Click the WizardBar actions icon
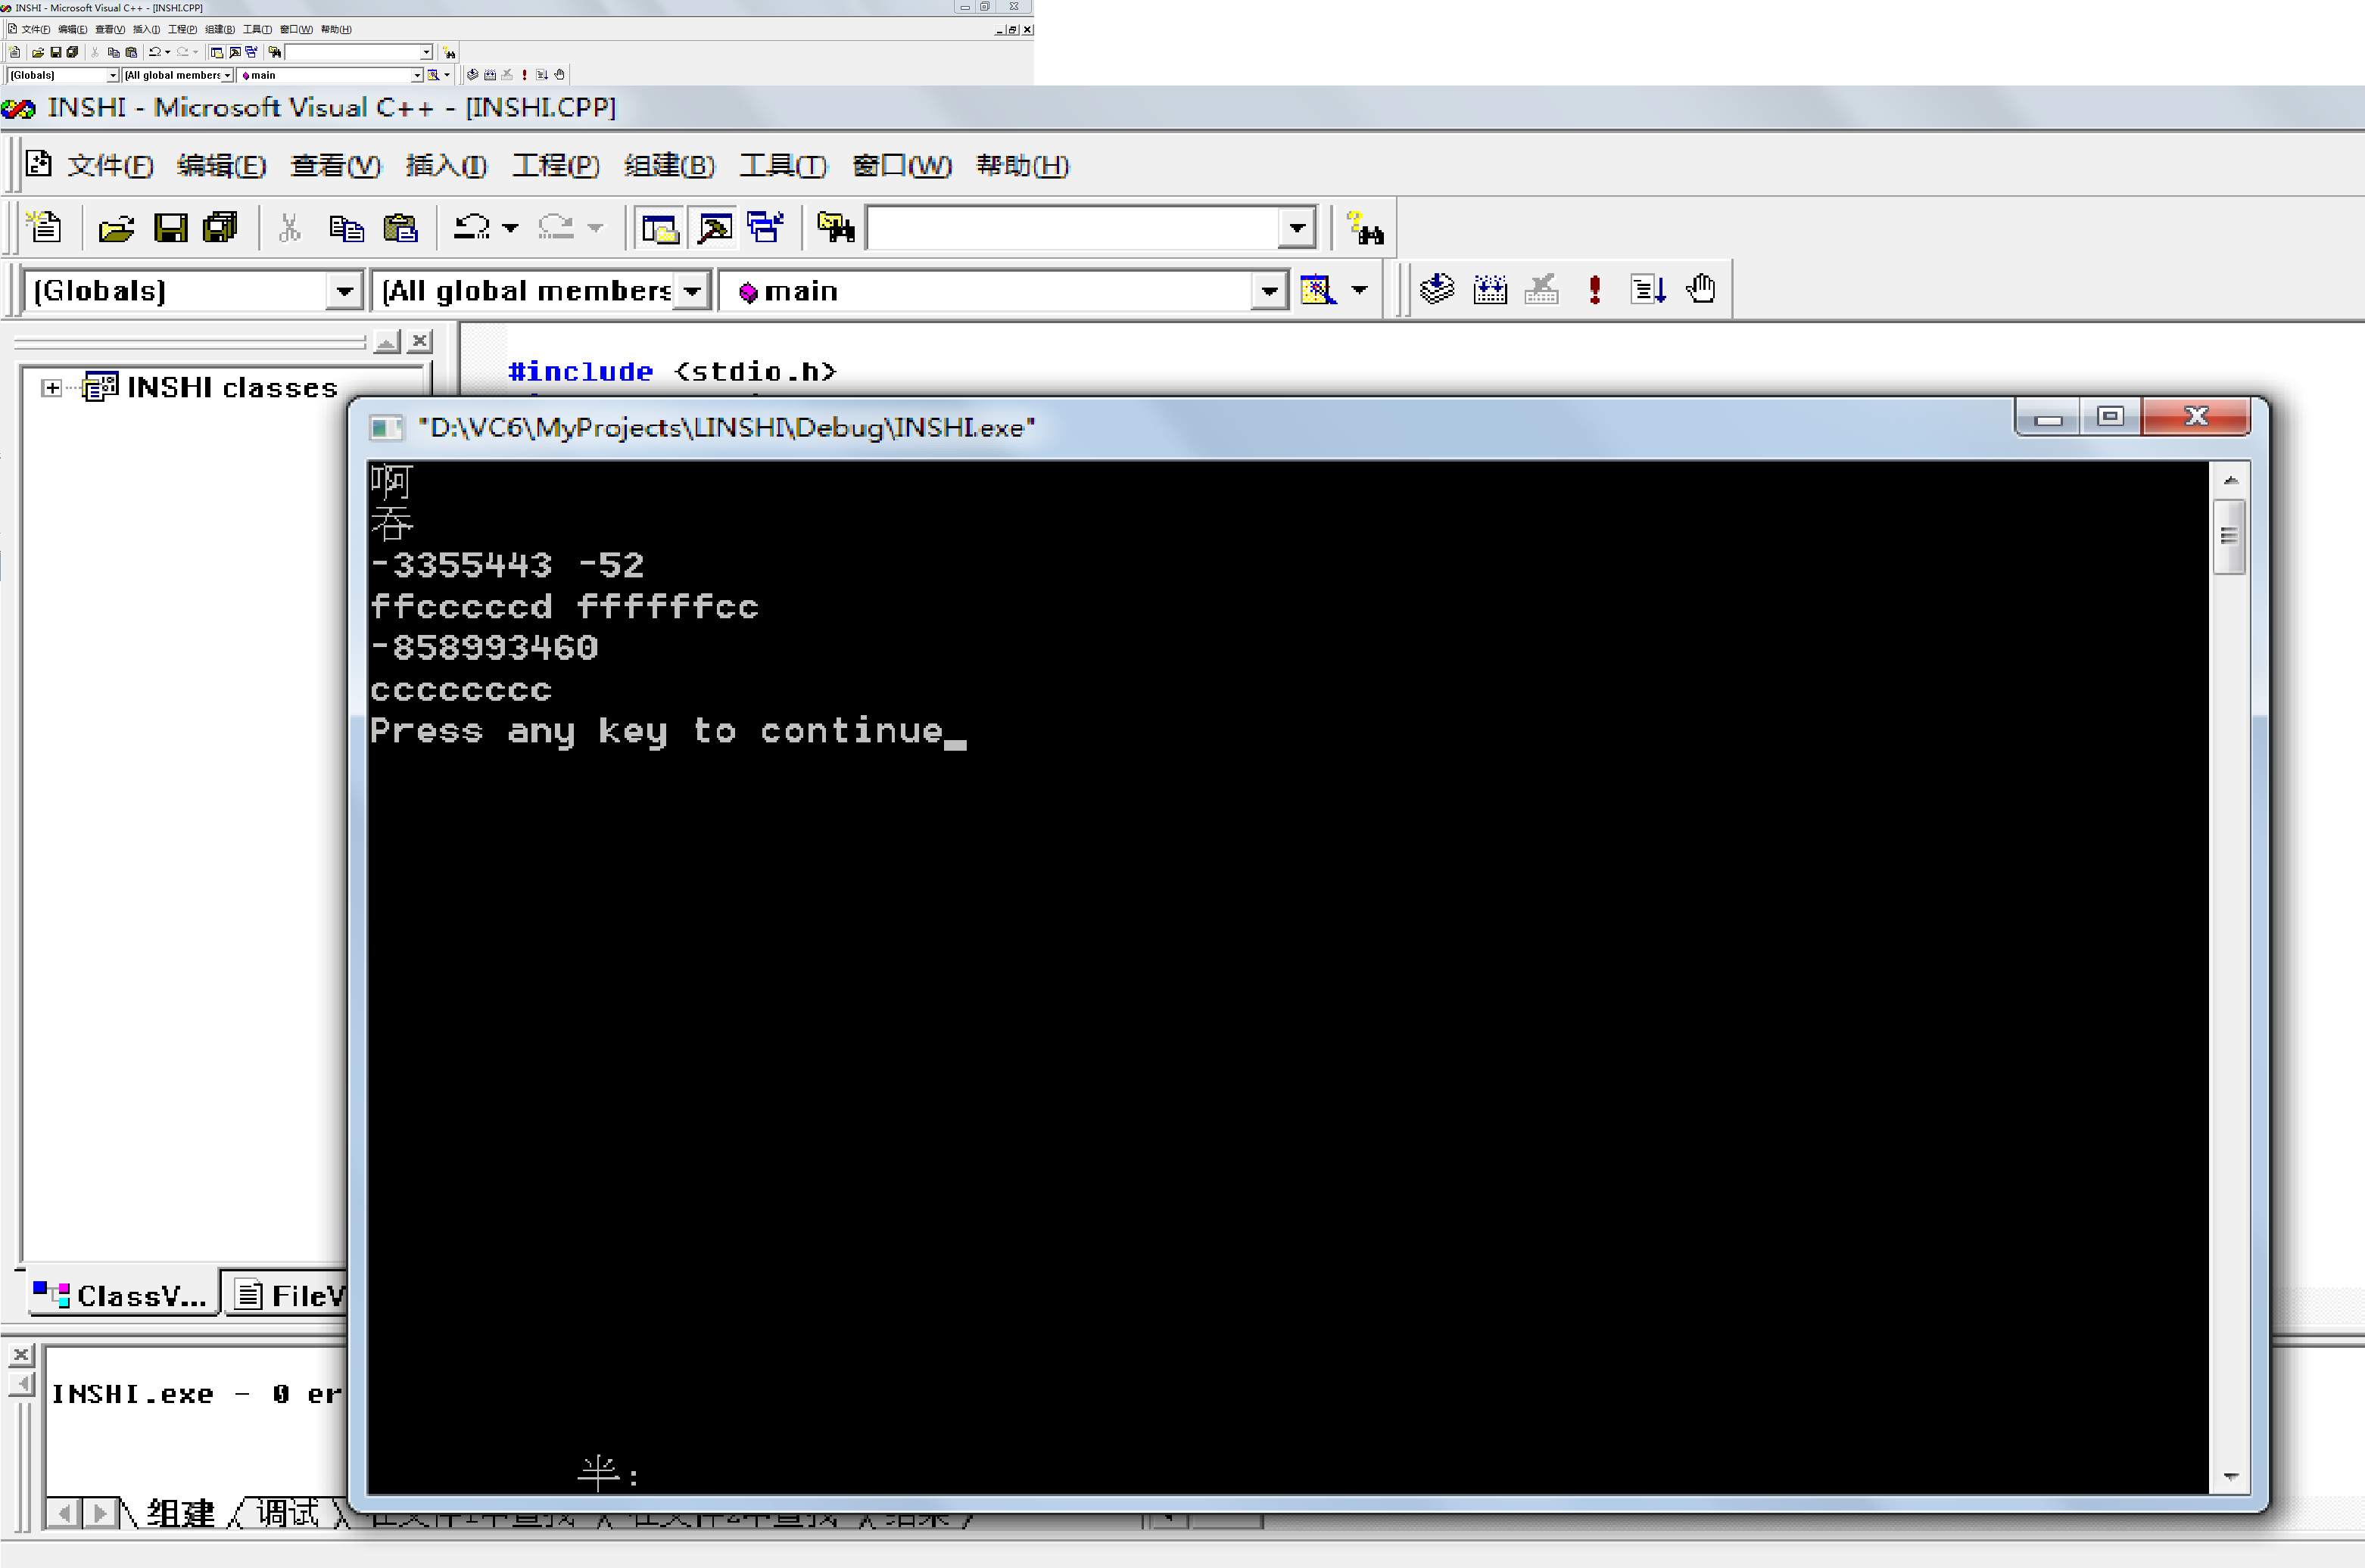2365x1568 pixels. point(1317,290)
